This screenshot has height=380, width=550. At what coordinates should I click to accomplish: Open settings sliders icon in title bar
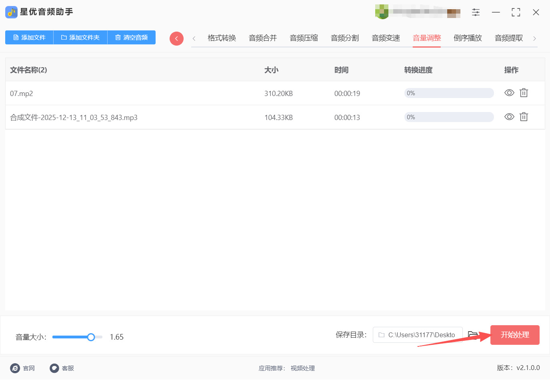tap(476, 12)
